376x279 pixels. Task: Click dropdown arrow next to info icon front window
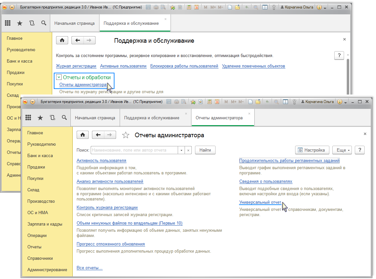pyautogui.click(x=346, y=102)
